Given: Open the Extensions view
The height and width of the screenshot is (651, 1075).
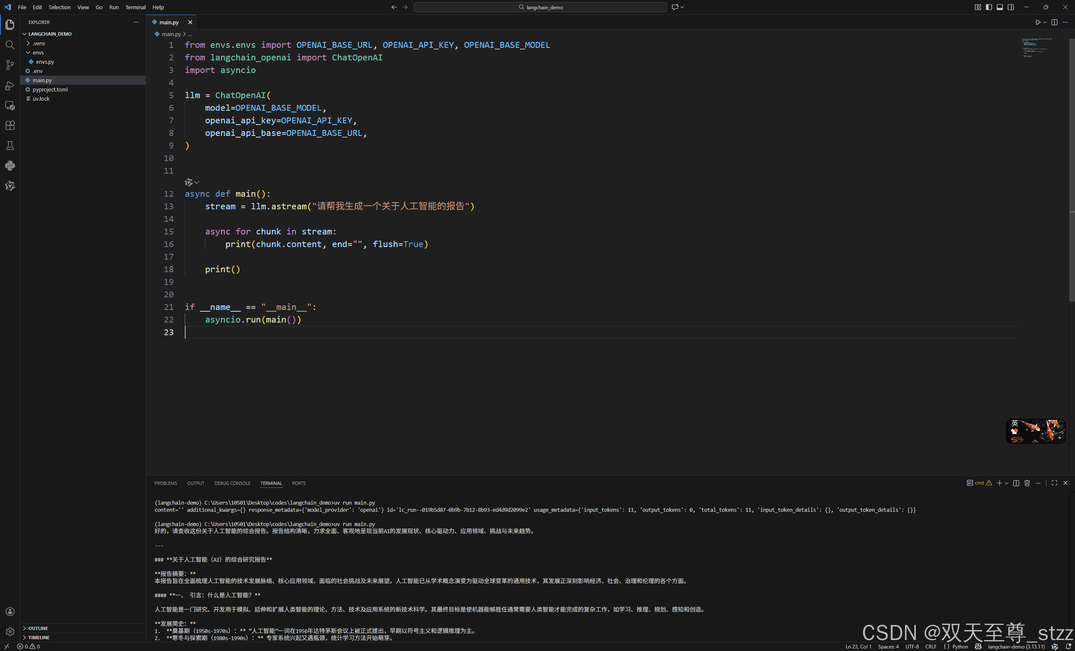Looking at the screenshot, I should [x=10, y=125].
